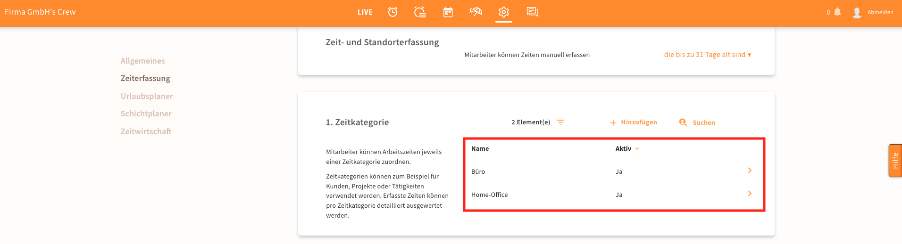Expand the Home-Office row arrow
902x244 pixels.
tap(750, 194)
